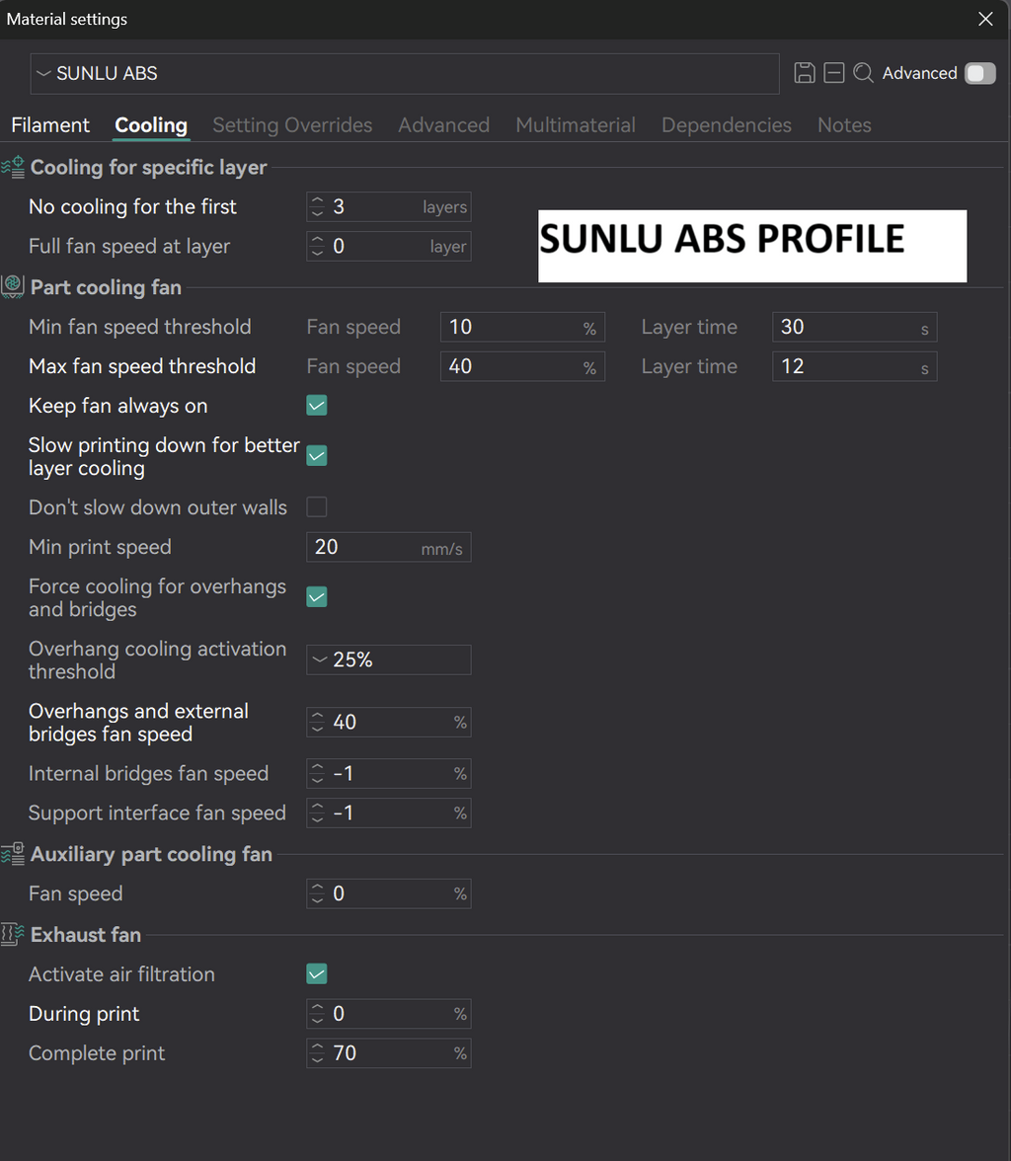Click the Internal bridges fan speed value
The height and width of the screenshot is (1161, 1011).
pos(389,774)
